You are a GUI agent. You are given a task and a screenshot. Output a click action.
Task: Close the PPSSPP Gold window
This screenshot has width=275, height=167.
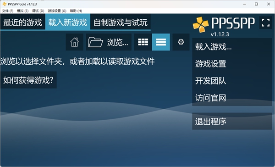coord(269,4)
